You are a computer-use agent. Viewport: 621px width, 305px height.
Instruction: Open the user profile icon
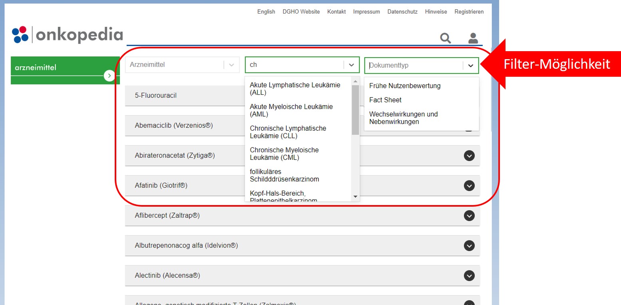[473, 38]
